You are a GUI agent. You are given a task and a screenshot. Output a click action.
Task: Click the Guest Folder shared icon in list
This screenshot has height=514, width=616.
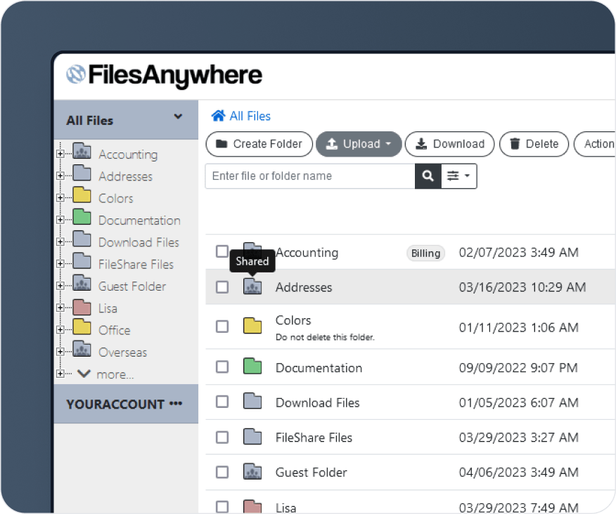[252, 472]
